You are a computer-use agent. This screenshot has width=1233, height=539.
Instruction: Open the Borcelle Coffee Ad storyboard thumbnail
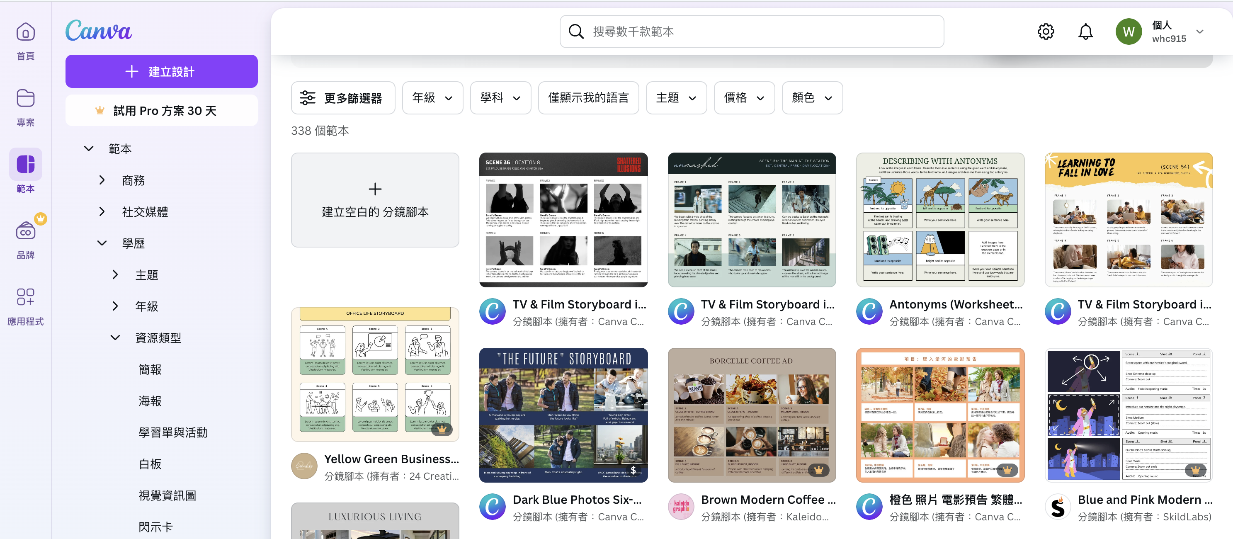pos(752,415)
